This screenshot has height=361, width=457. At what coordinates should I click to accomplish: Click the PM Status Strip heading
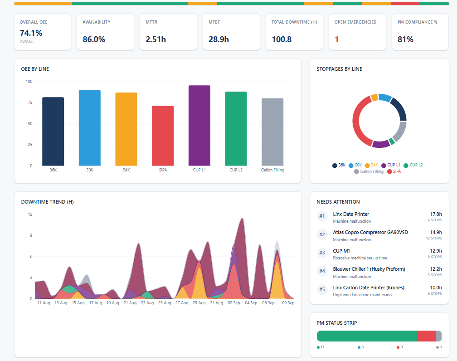(336, 323)
